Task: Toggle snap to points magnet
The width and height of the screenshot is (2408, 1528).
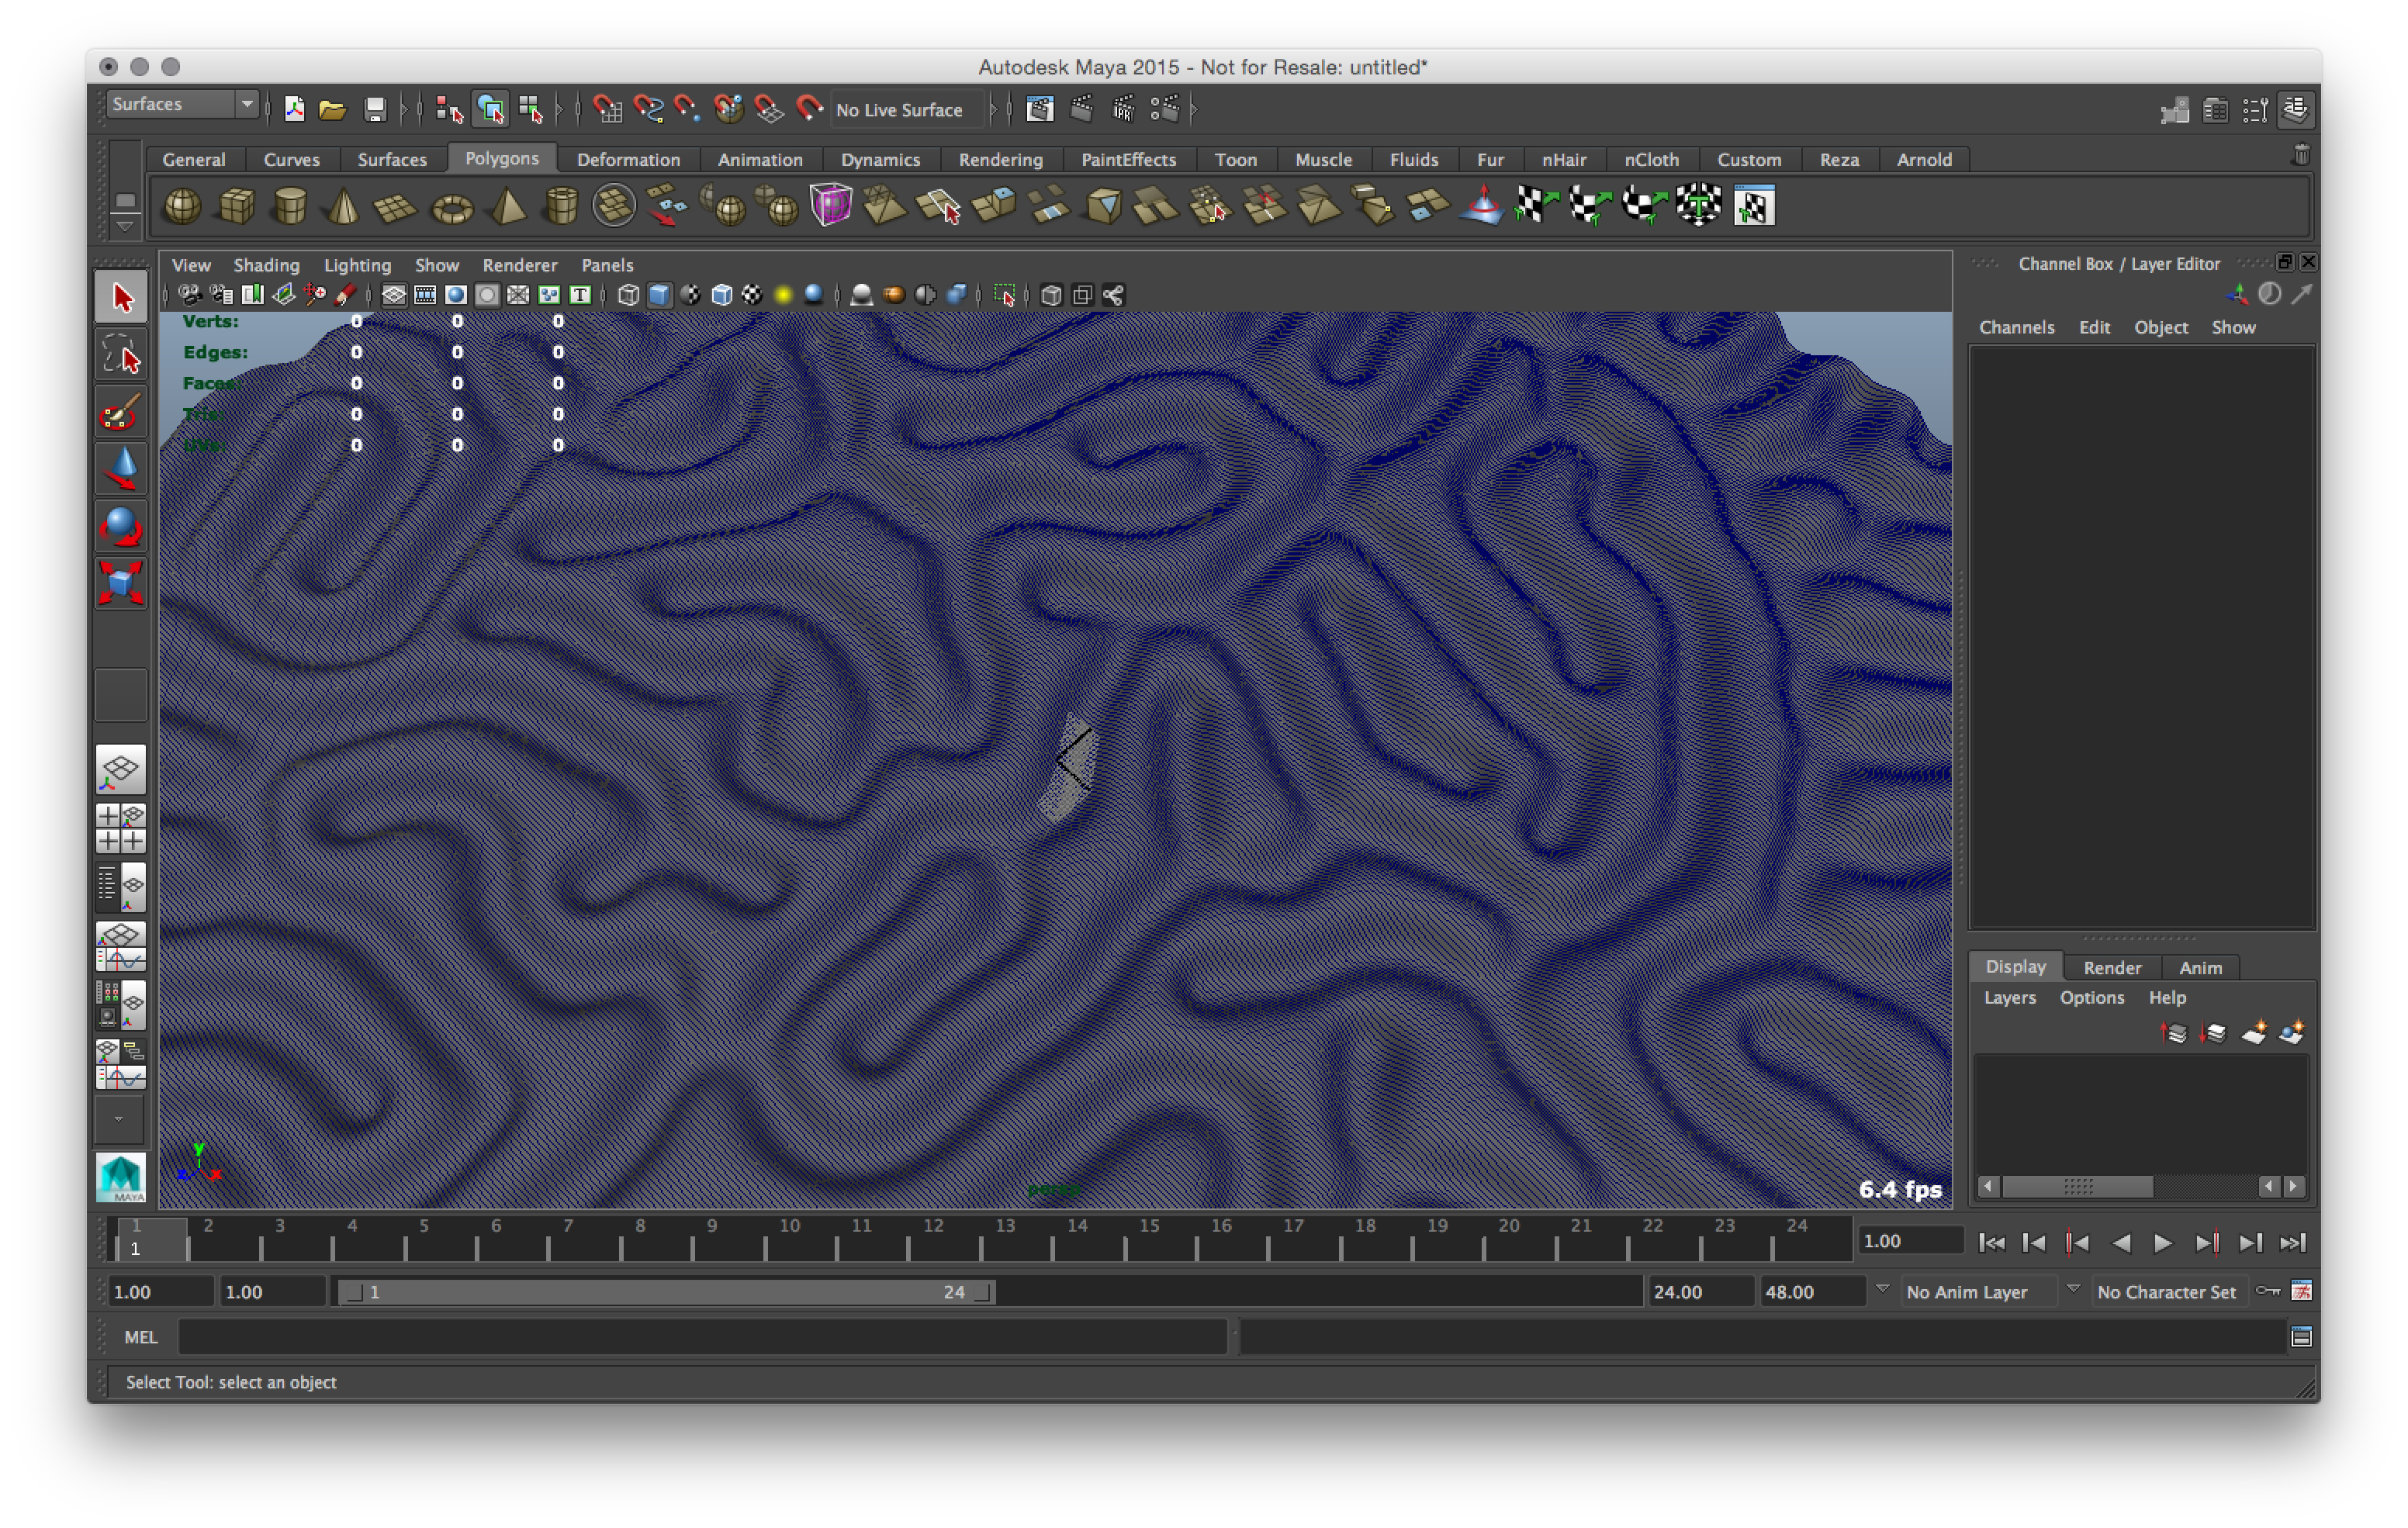Action: (688, 109)
